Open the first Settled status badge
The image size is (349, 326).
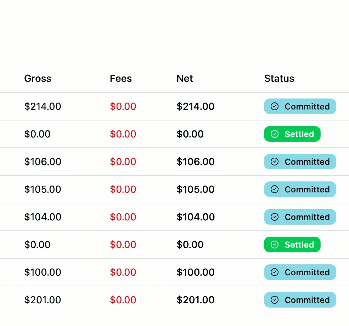(x=292, y=134)
